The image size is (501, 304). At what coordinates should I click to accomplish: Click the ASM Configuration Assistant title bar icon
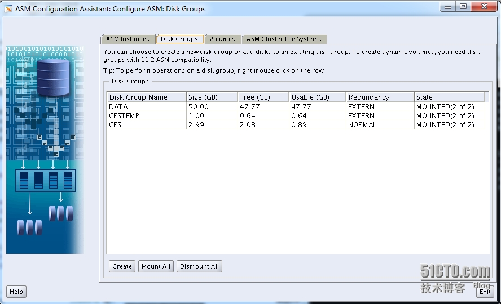coord(8,8)
